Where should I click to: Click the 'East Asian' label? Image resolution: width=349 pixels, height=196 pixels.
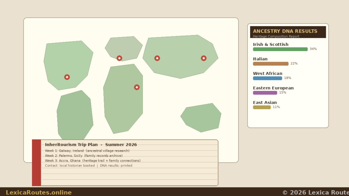(x=265, y=102)
